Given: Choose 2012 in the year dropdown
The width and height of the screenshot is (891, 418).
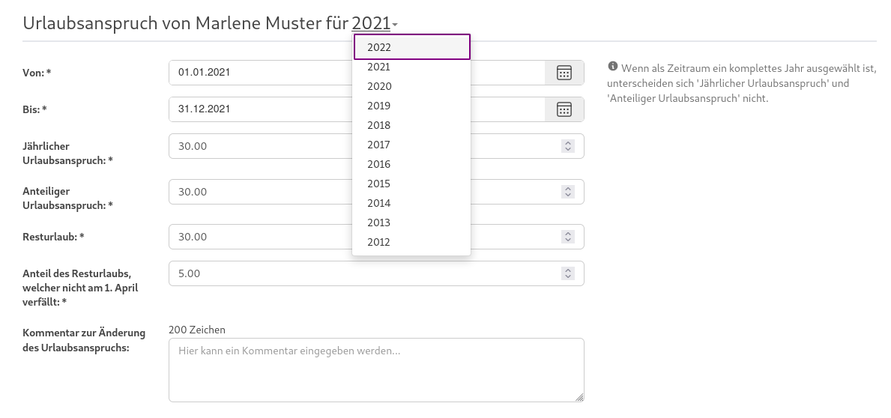Looking at the screenshot, I should click(411, 242).
